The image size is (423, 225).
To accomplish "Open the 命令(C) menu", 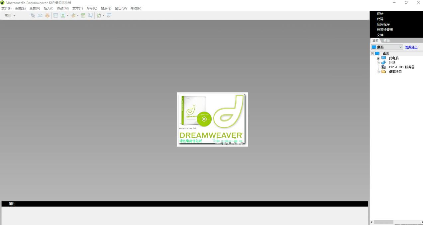I will (92, 8).
